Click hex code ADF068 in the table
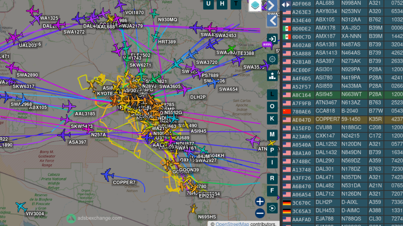403x226 pixels. pyautogui.click(x=302, y=4)
